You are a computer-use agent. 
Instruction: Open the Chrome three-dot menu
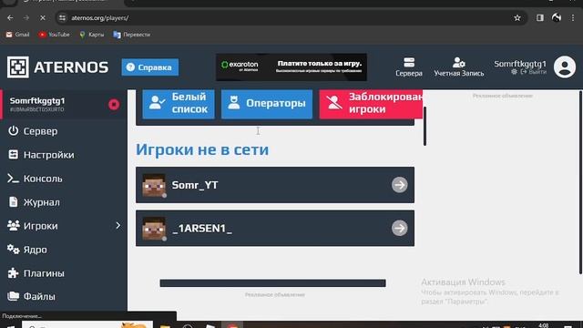click(573, 18)
